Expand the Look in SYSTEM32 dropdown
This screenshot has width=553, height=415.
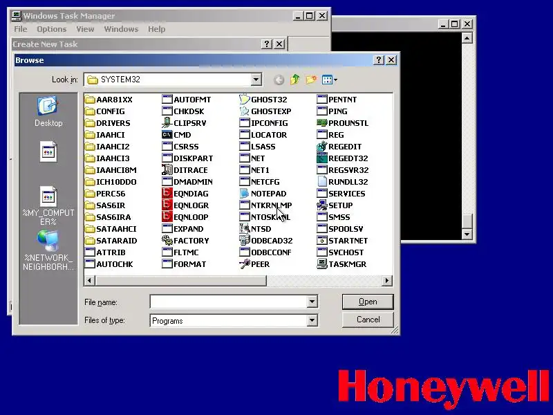(x=256, y=80)
